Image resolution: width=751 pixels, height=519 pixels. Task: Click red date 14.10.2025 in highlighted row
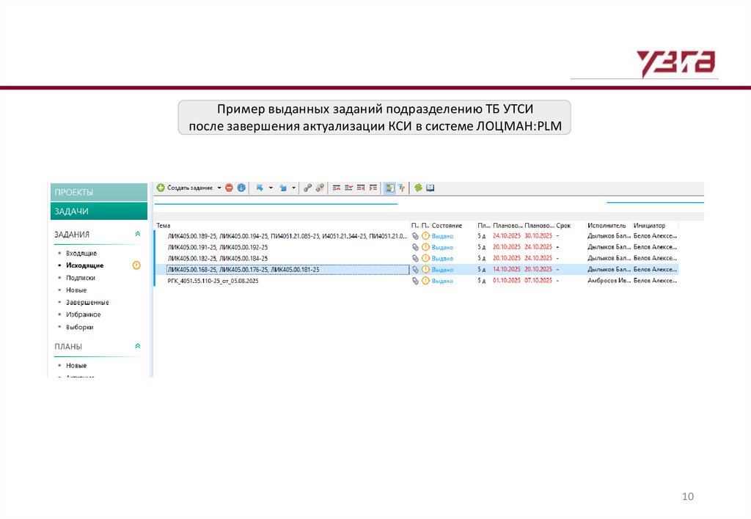(x=507, y=269)
